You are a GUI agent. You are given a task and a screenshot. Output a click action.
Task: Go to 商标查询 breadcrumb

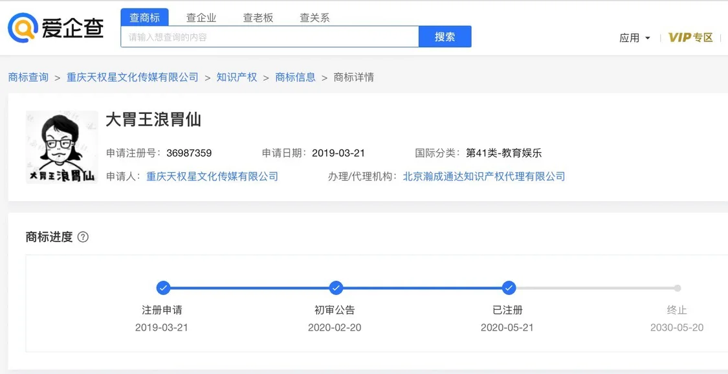(28, 77)
